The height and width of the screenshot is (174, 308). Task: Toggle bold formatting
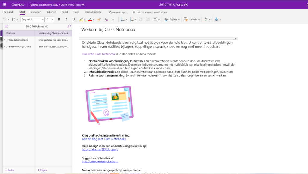[59, 19]
